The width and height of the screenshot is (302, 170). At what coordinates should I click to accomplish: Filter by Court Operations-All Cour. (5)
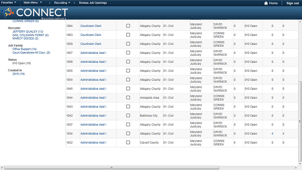click(x=32, y=52)
